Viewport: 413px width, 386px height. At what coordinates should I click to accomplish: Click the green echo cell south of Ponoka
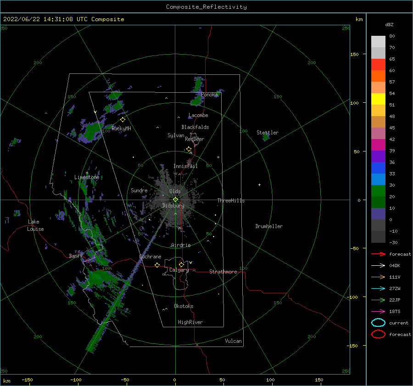click(x=196, y=101)
